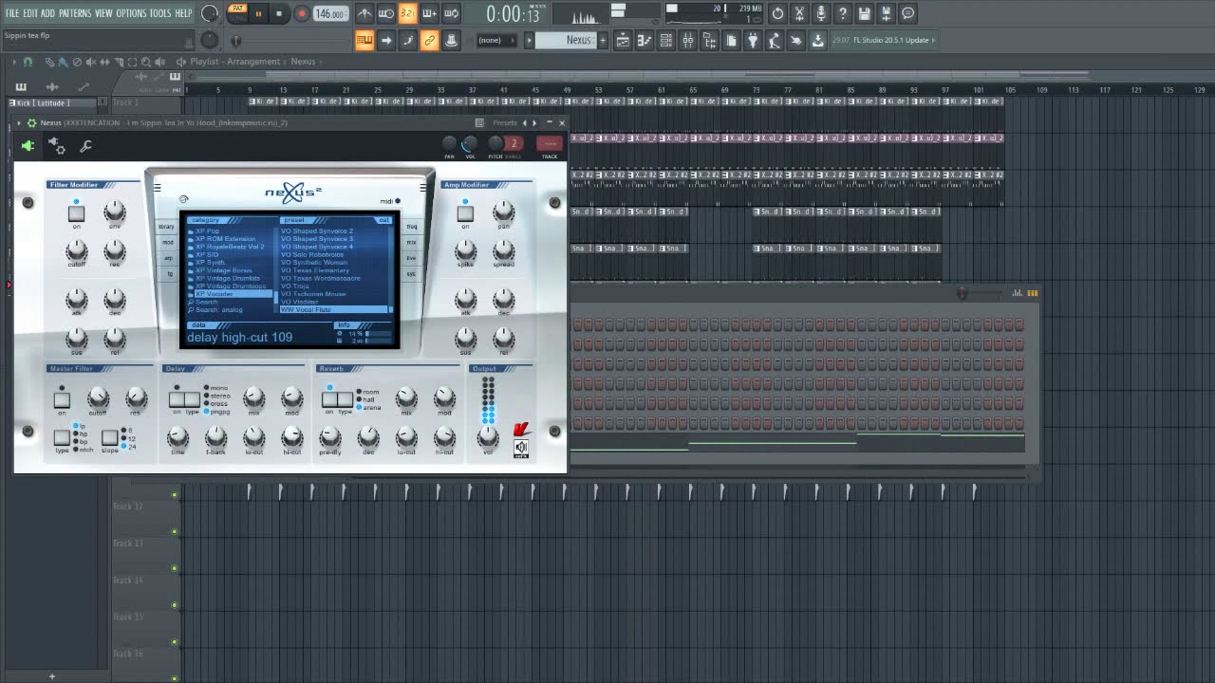The width and height of the screenshot is (1215, 683).
Task: Select the playlist mute tool icon
Action: point(90,62)
